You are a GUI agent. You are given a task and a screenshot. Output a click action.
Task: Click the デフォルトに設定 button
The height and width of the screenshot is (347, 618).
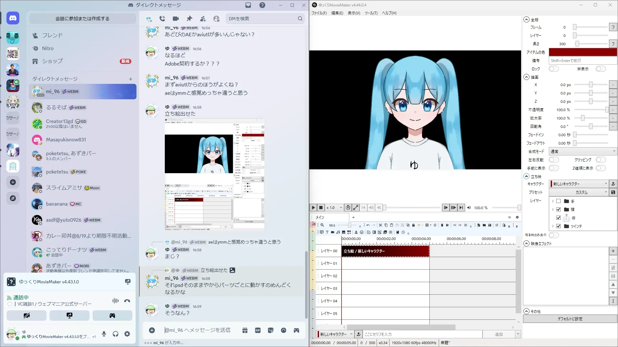tap(570, 319)
